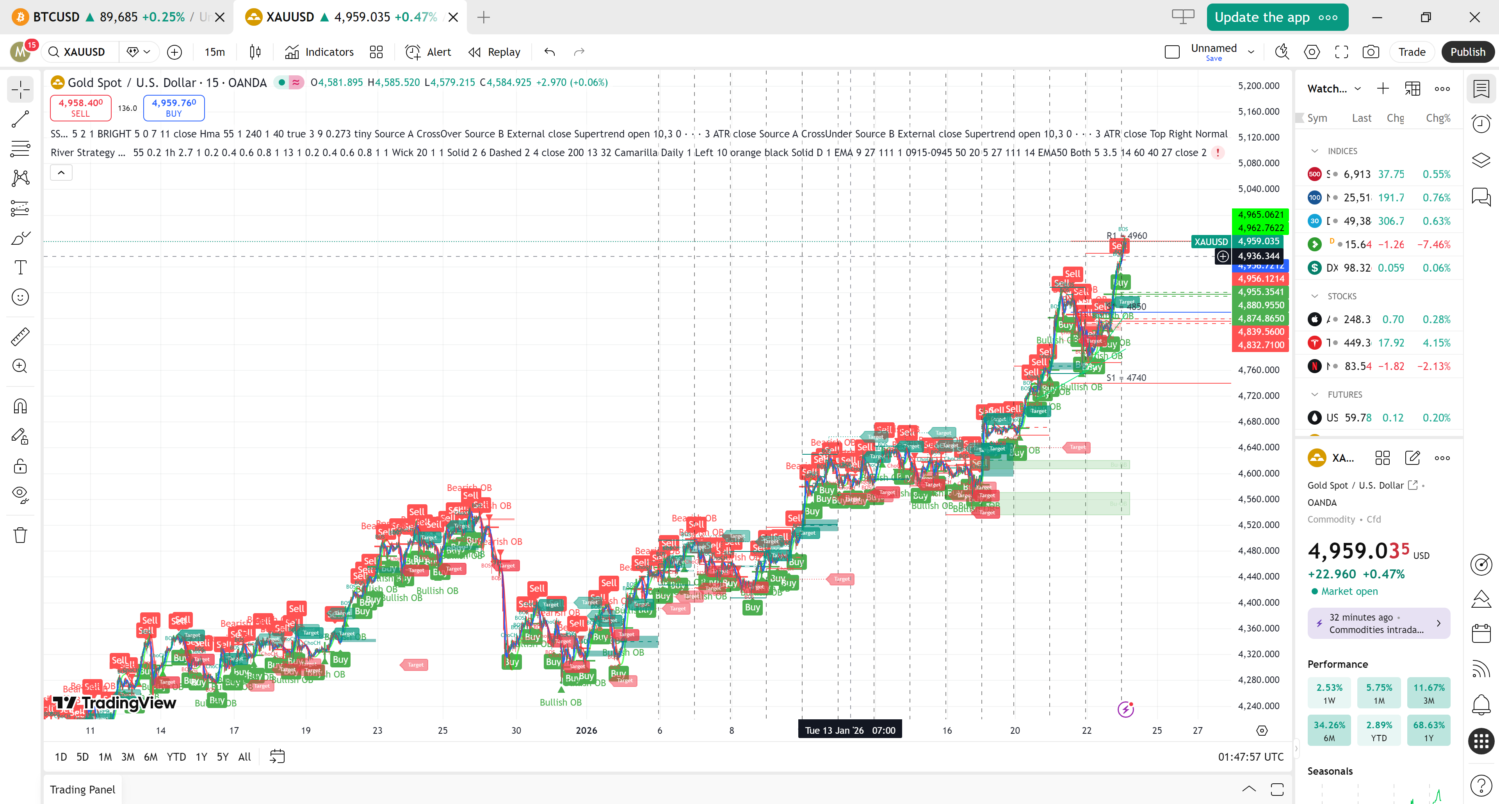Collapse the STOCKS watchlist section
1499x804 pixels.
point(1314,296)
